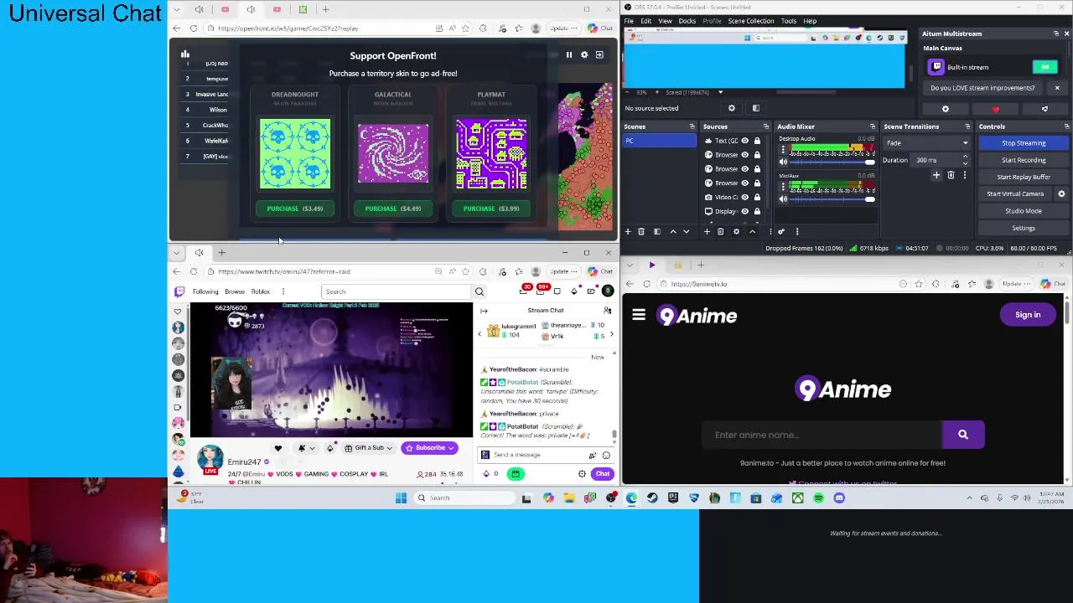Toggle lock on Display source
Screen dimensions: 1073x603
coord(757,211)
